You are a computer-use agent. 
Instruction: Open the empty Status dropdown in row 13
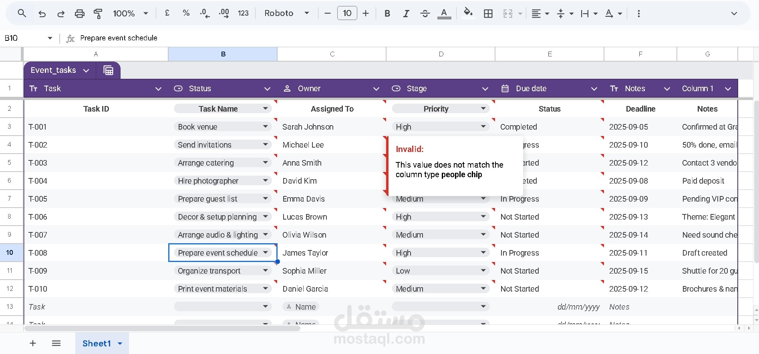pos(223,307)
